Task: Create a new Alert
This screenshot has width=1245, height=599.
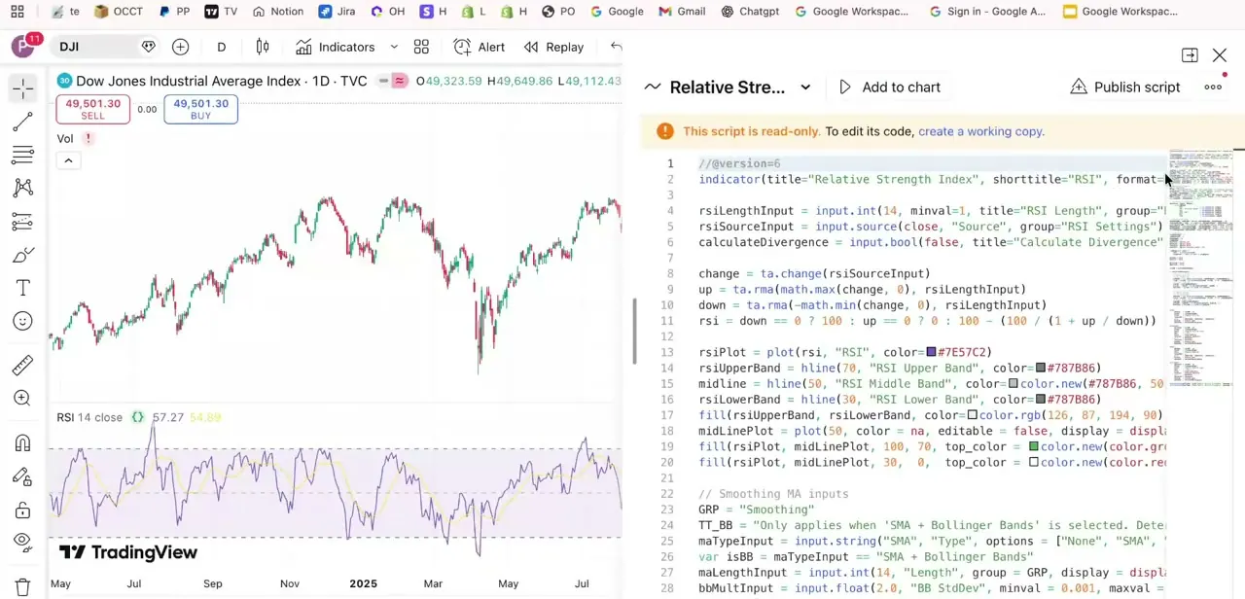Action: coord(480,47)
